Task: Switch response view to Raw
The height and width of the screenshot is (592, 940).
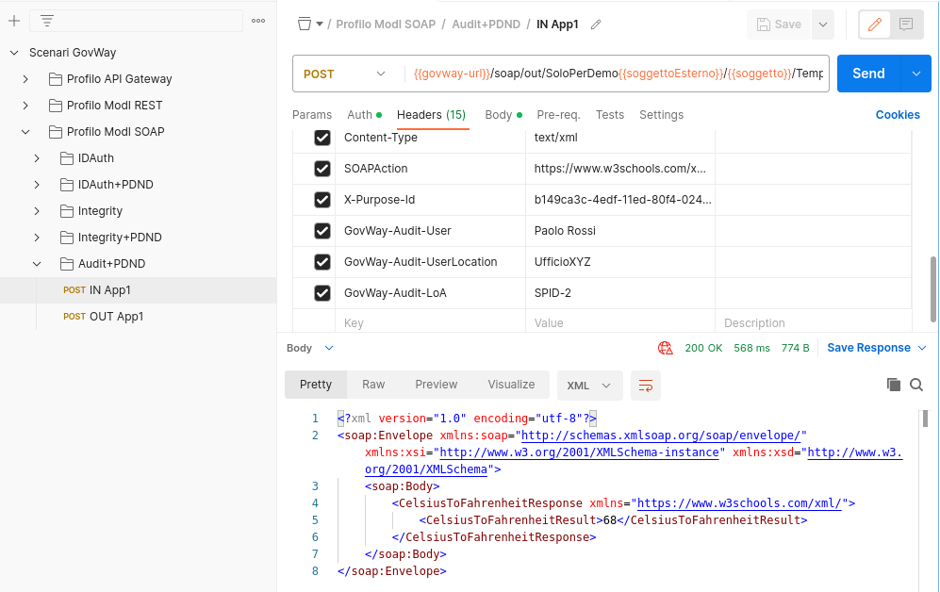Action: tap(373, 385)
